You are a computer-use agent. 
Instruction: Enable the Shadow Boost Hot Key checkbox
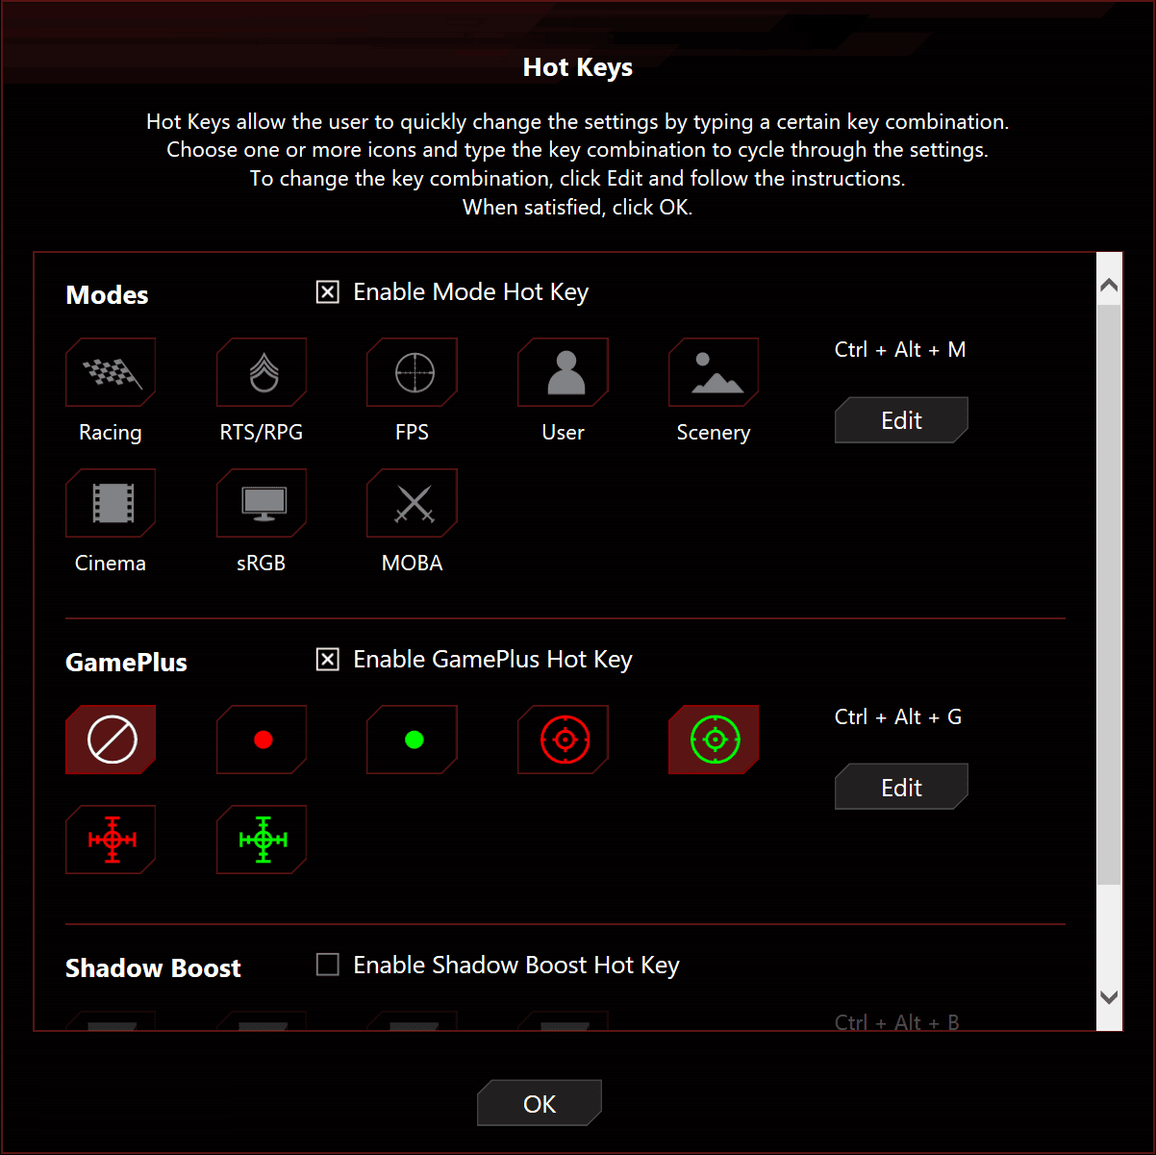(328, 965)
